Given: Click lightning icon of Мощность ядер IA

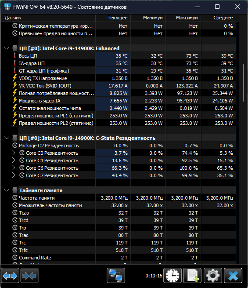Looking at the screenshot, I should pos(15,101).
